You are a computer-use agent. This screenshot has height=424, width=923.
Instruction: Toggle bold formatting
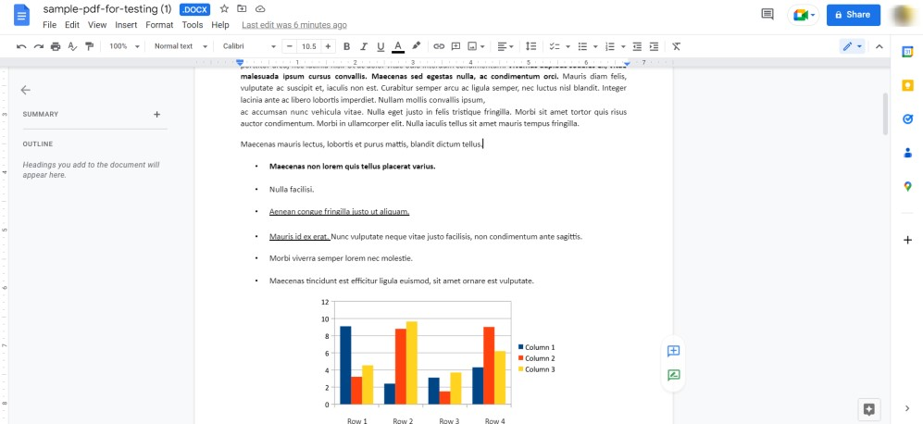[347, 46]
